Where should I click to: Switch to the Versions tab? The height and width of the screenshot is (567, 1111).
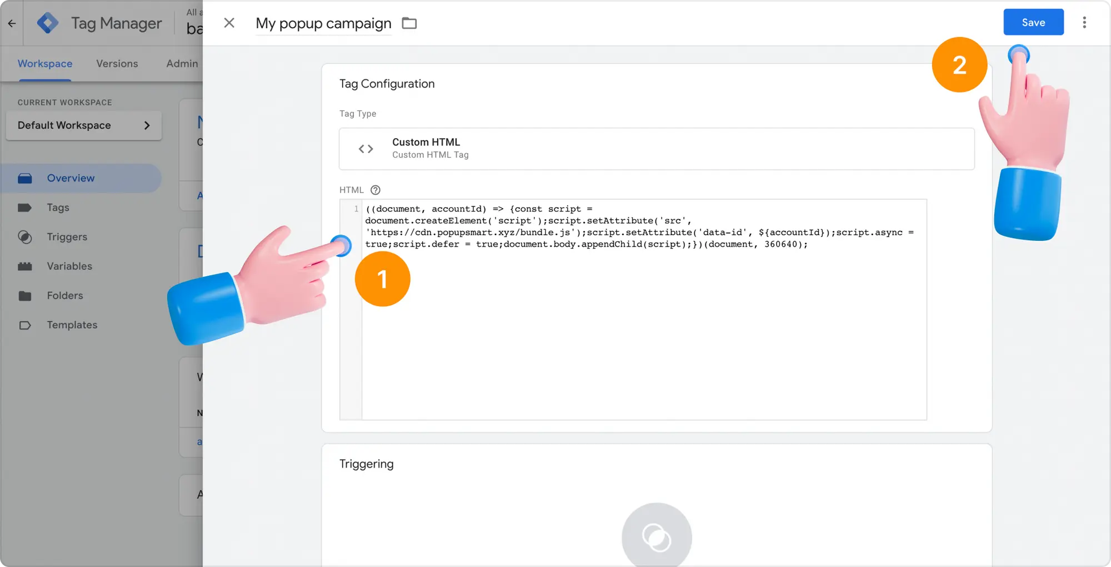[x=117, y=63]
